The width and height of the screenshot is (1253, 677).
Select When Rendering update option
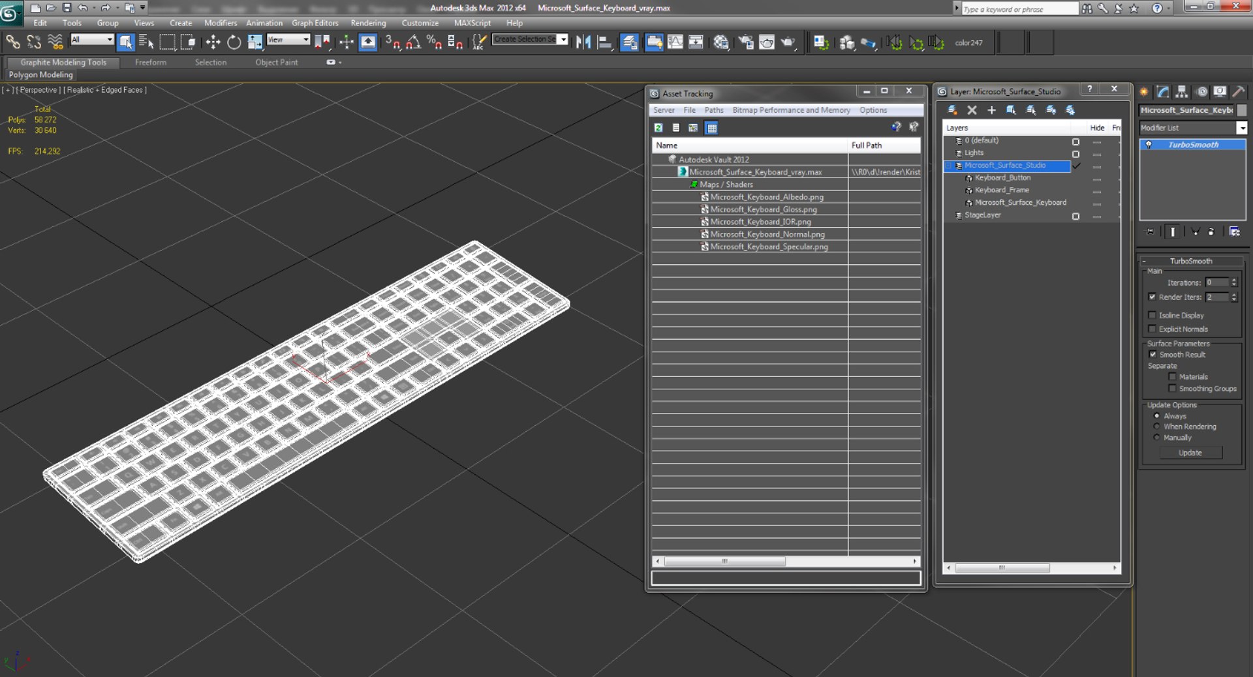tap(1157, 427)
